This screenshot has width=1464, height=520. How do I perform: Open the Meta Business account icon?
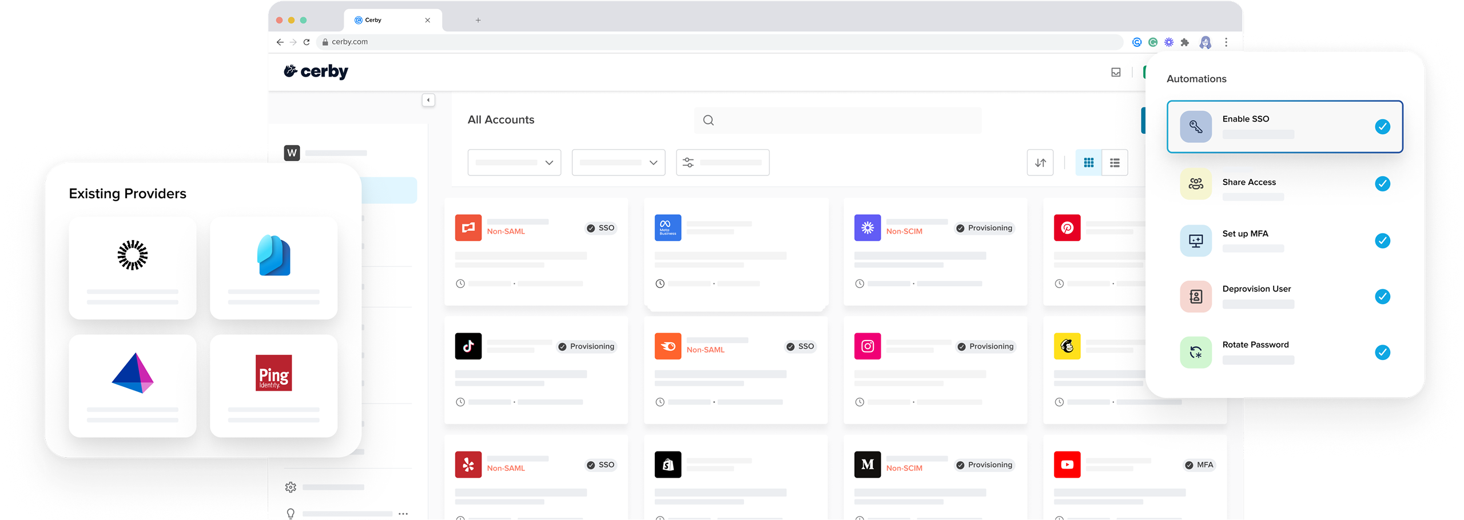[668, 227]
